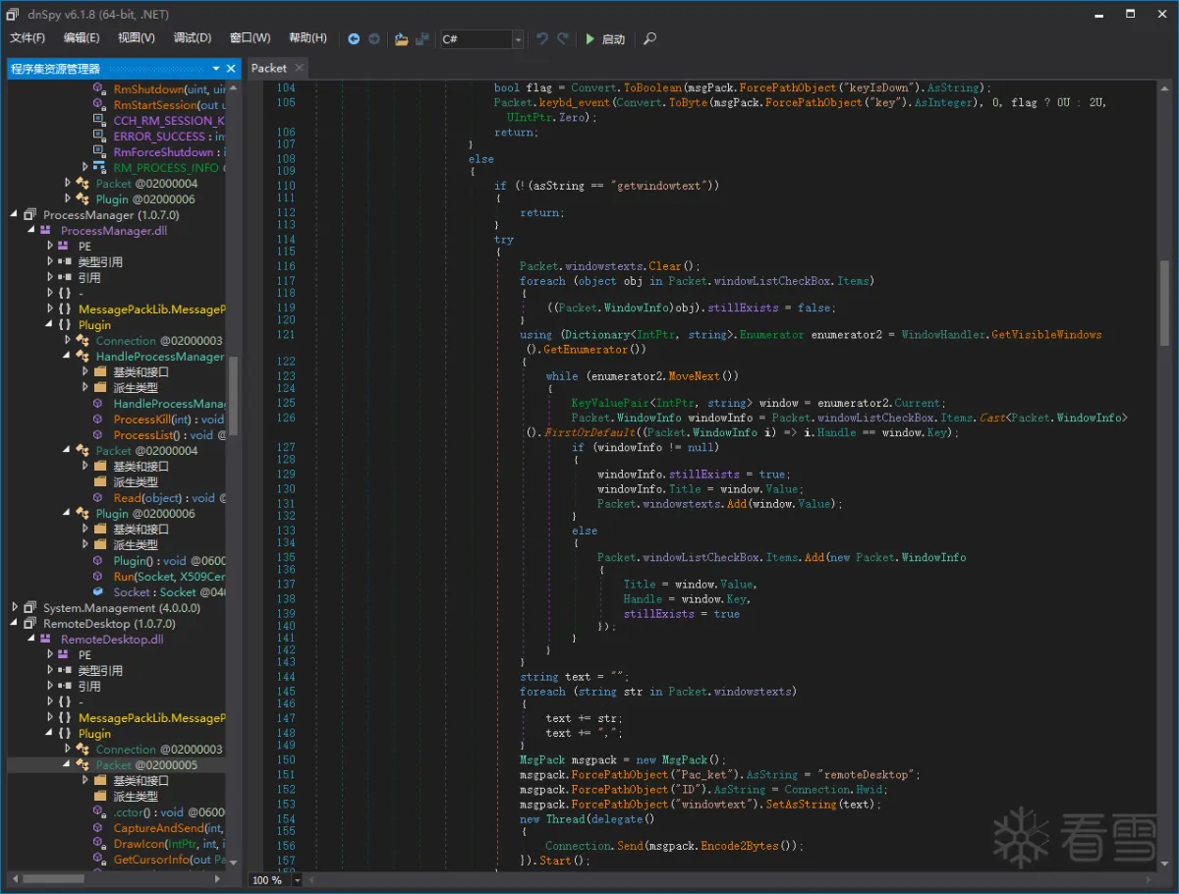The width and height of the screenshot is (1179, 894).
Task: Click the navigate back arrow icon
Action: click(354, 39)
